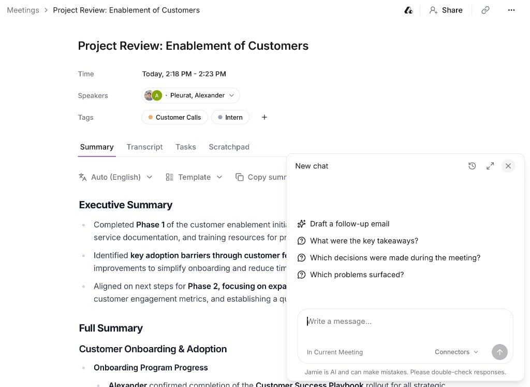Go back to Meetings breadcrumb
The height and width of the screenshot is (387, 530).
click(23, 10)
